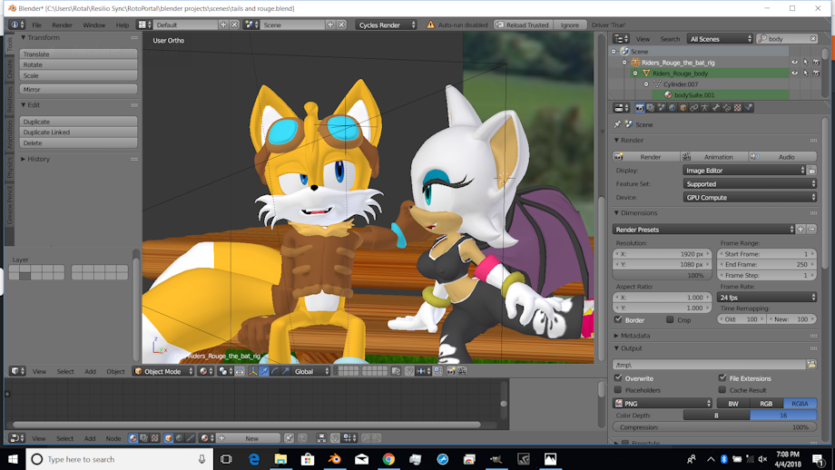Enable the Crop checkbox

(670, 320)
